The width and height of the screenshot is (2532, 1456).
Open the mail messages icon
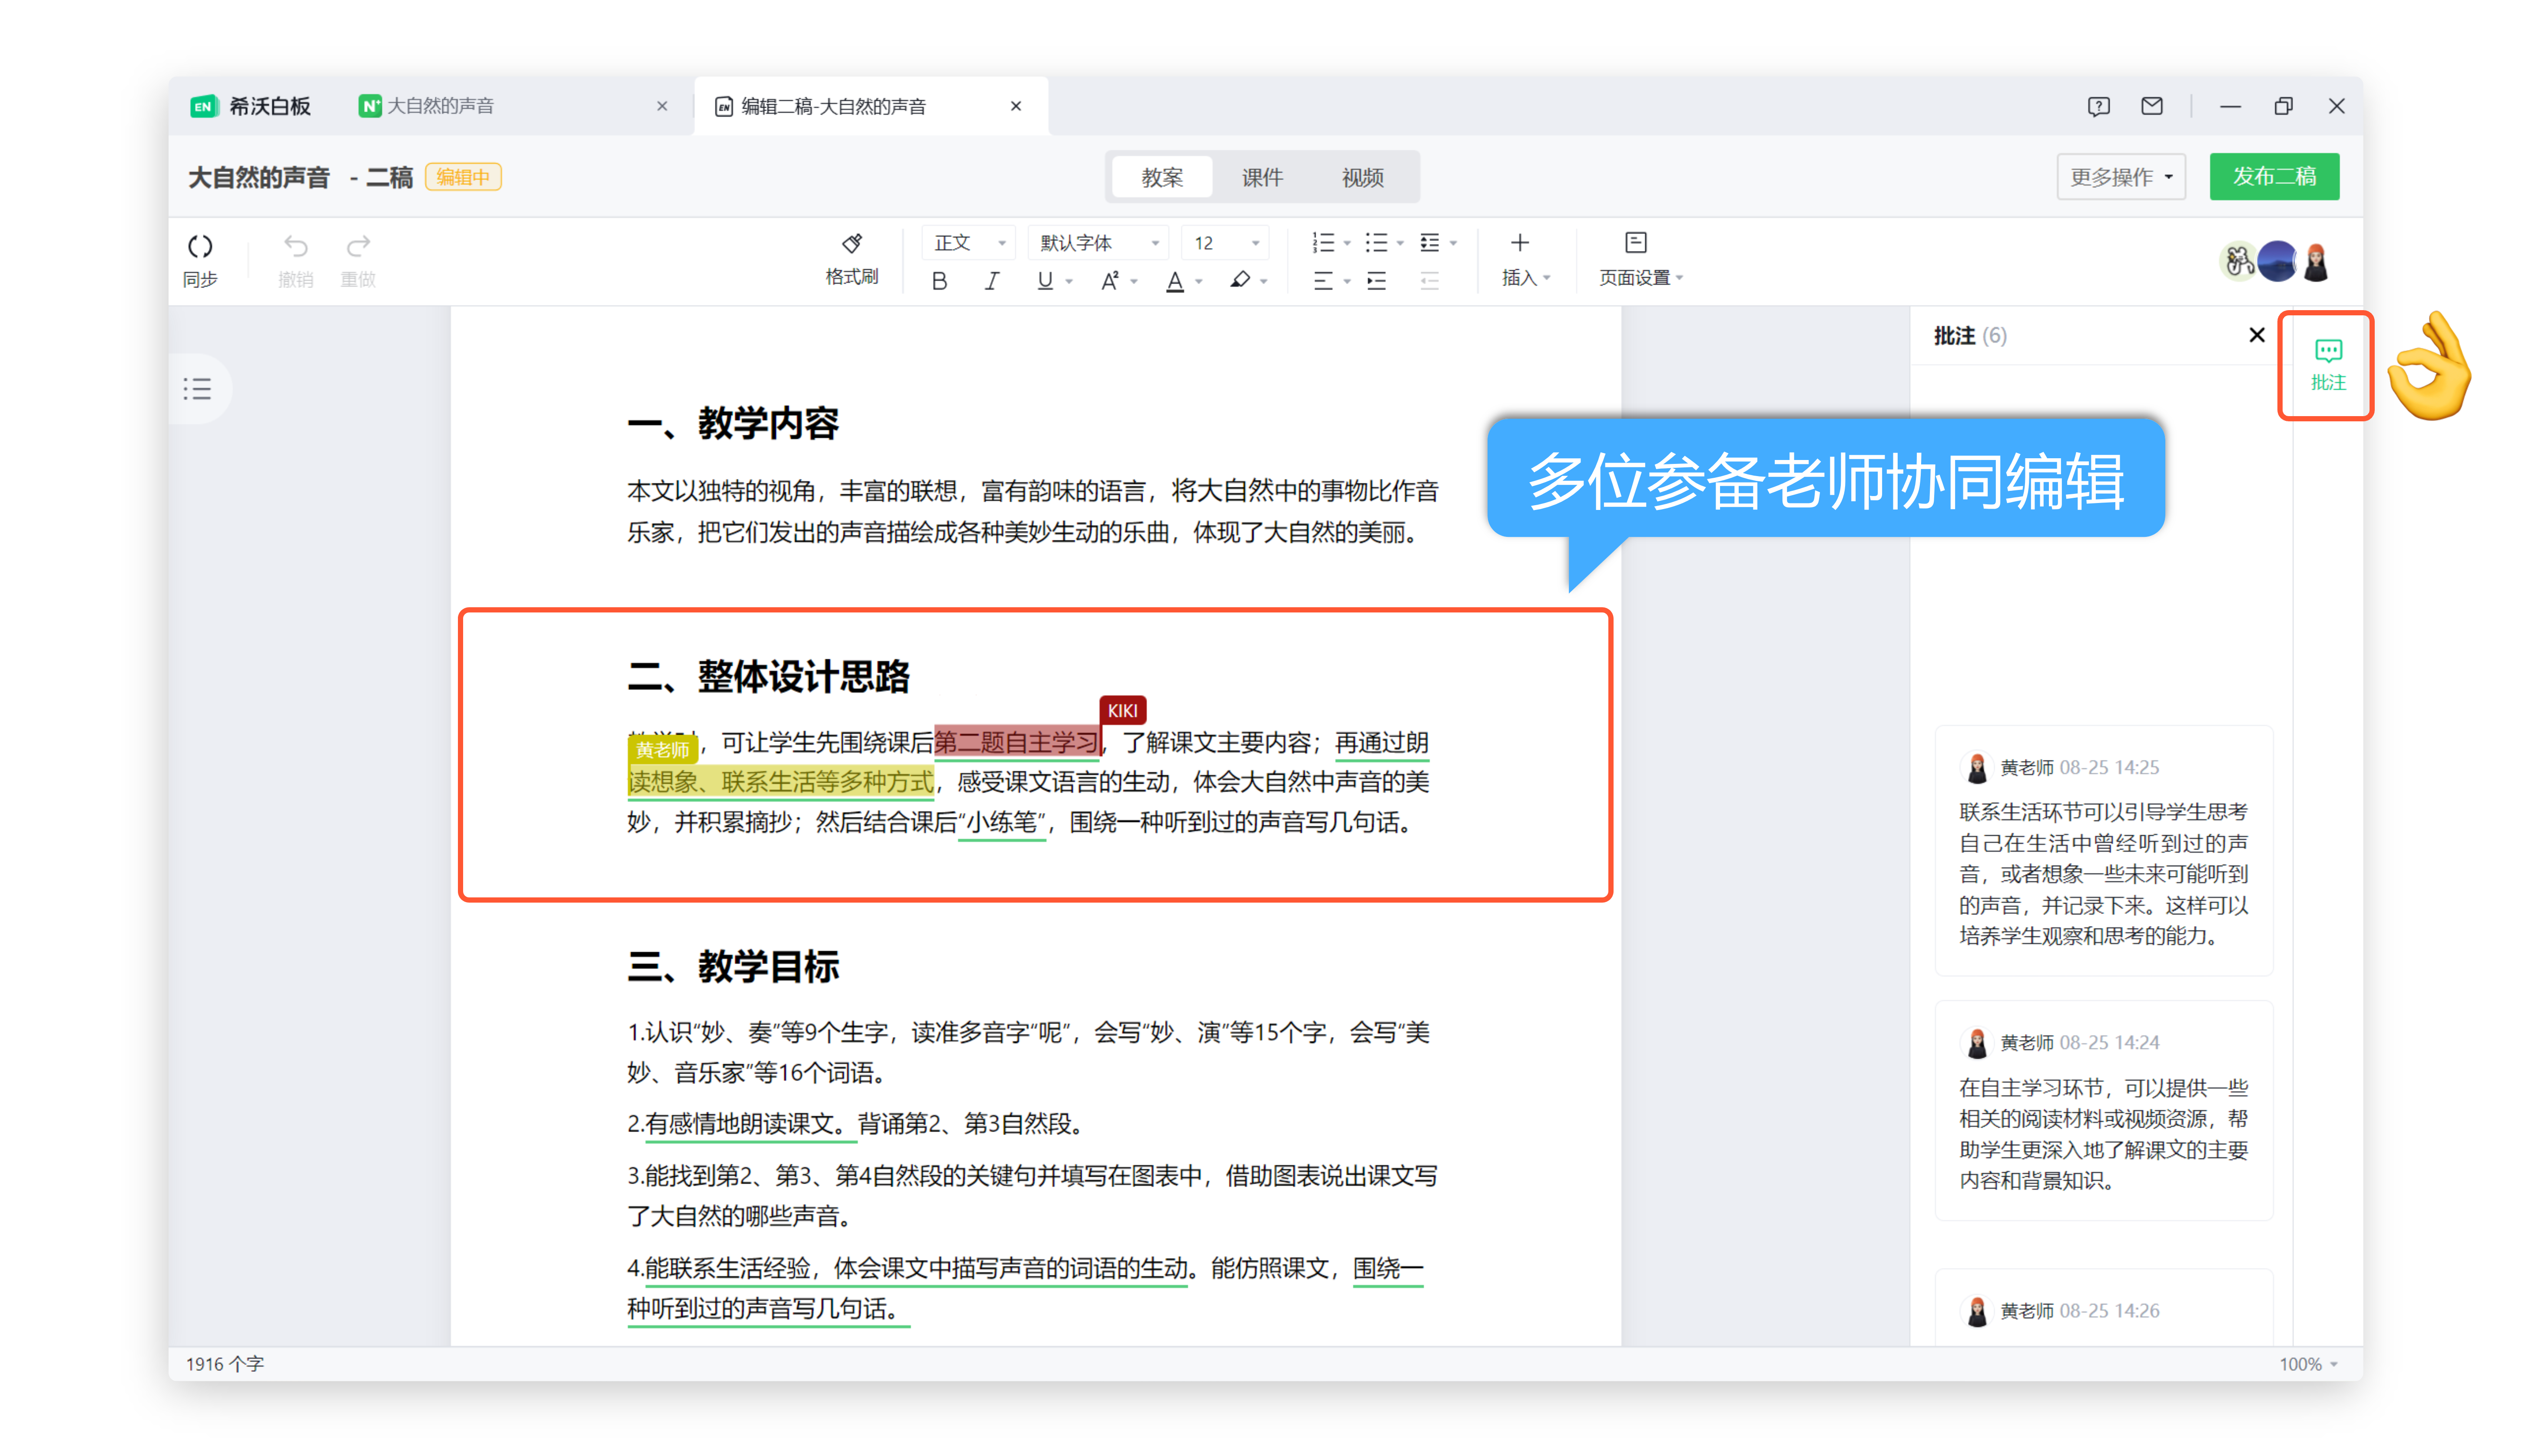pyautogui.click(x=2152, y=106)
